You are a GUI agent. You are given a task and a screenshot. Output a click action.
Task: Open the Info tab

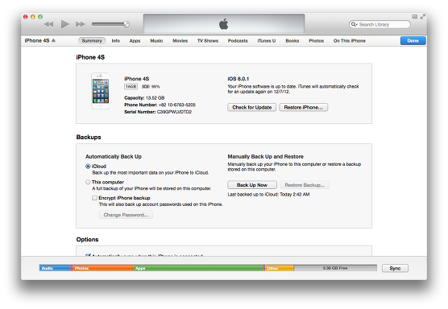pos(116,41)
